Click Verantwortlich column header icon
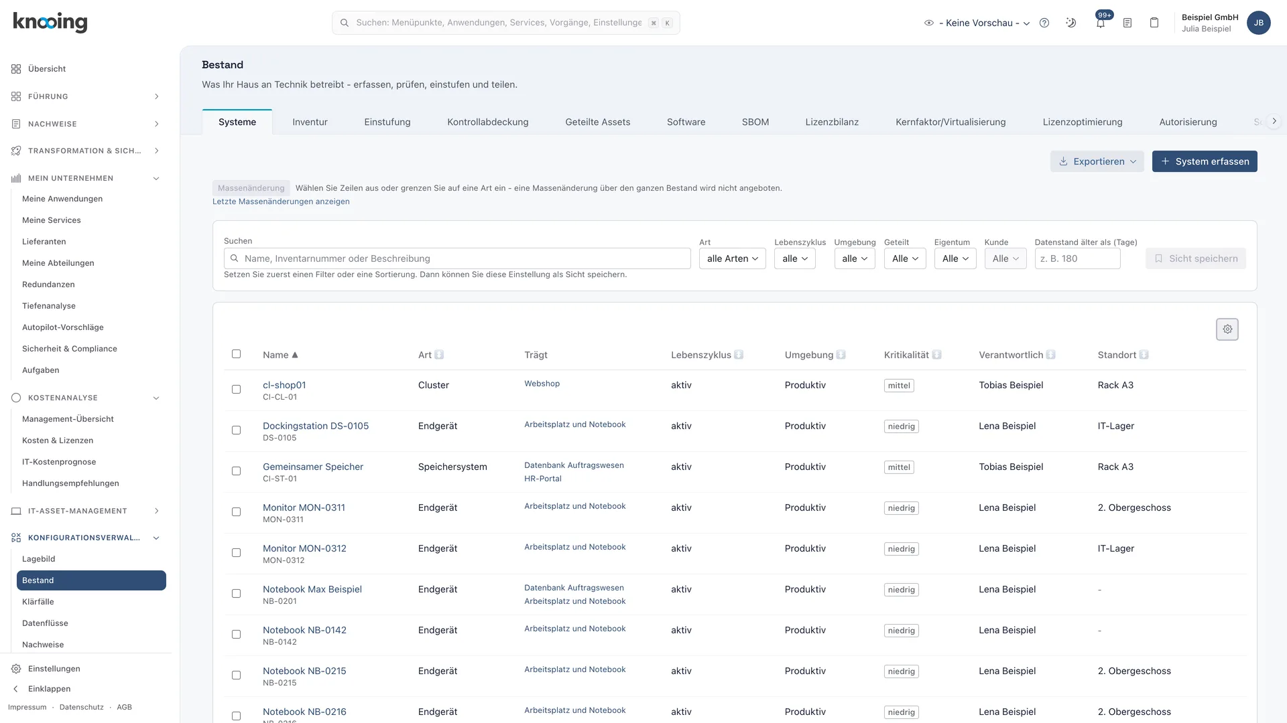 (1050, 355)
